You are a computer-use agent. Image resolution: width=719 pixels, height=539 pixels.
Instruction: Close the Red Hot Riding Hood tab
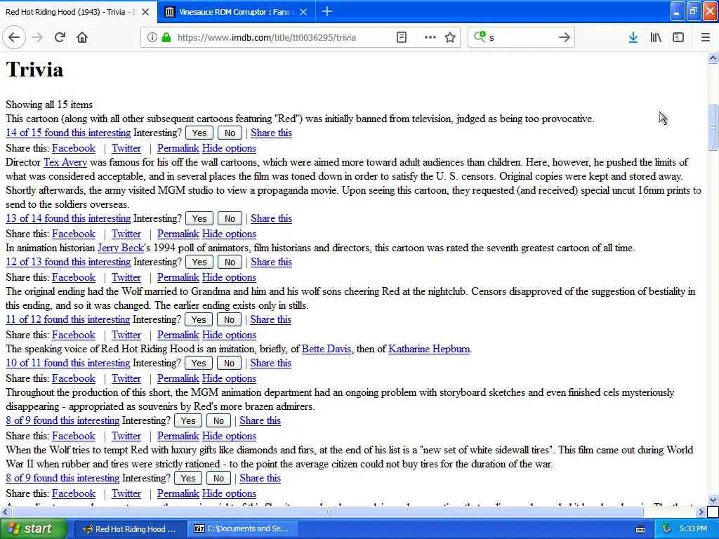pos(145,12)
